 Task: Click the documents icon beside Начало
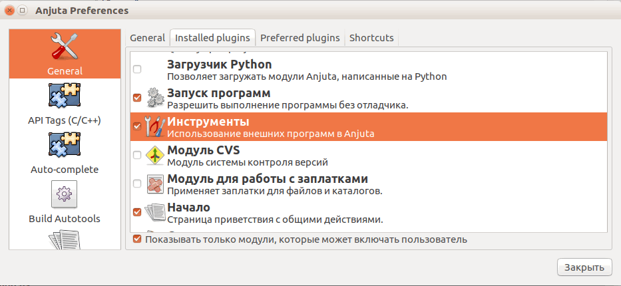pos(155,212)
